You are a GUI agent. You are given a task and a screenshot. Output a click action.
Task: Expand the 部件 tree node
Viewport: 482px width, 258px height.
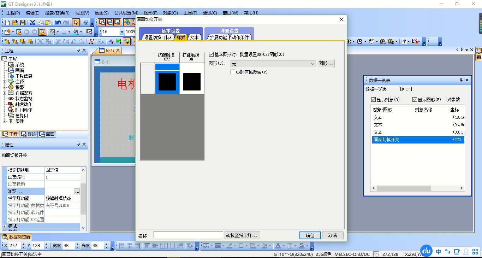tap(4, 121)
